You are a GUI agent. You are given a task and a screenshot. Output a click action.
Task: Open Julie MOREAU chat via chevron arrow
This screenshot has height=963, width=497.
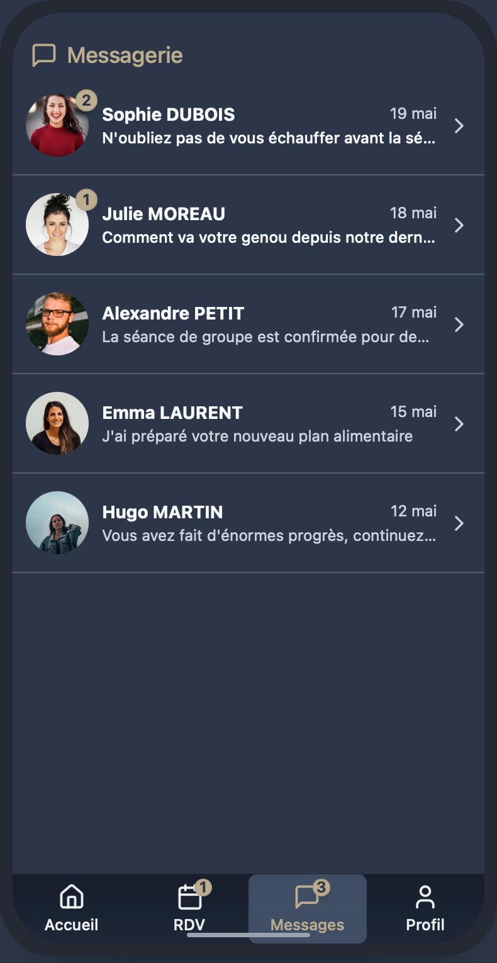click(459, 225)
